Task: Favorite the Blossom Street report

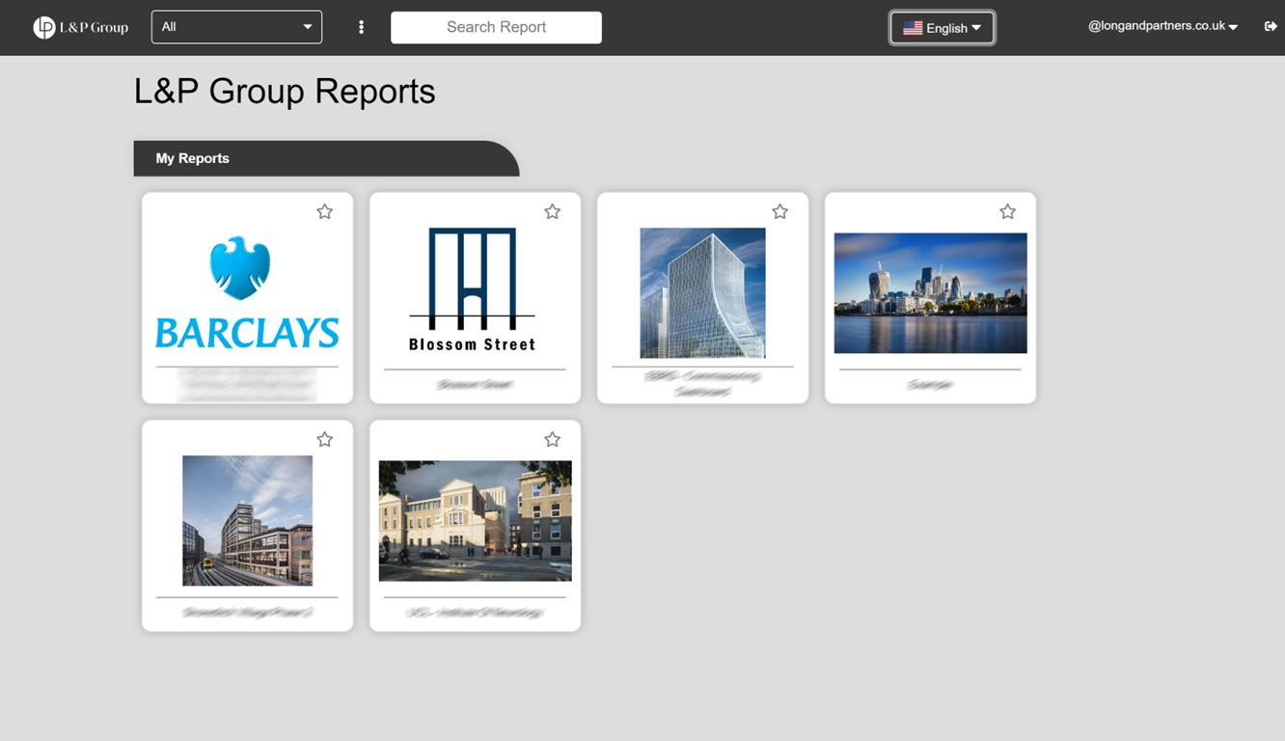Action: [552, 210]
